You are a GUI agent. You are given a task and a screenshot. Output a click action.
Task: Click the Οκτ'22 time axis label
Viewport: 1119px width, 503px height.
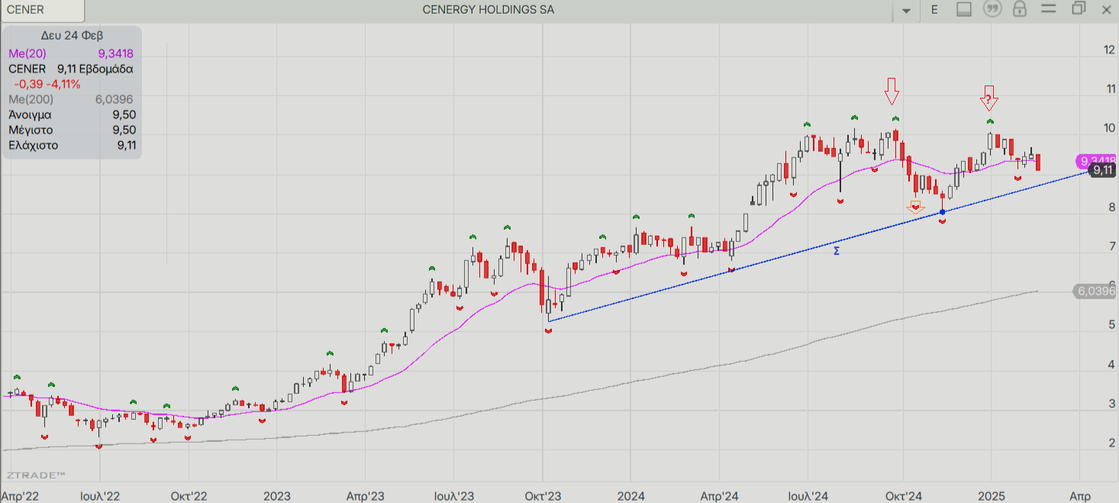click(x=189, y=496)
